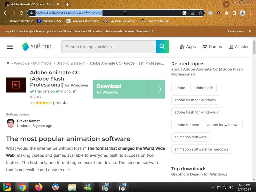This screenshot has width=256, height=192.
Task: Go back to the previous page
Action: click(x=5, y=13)
